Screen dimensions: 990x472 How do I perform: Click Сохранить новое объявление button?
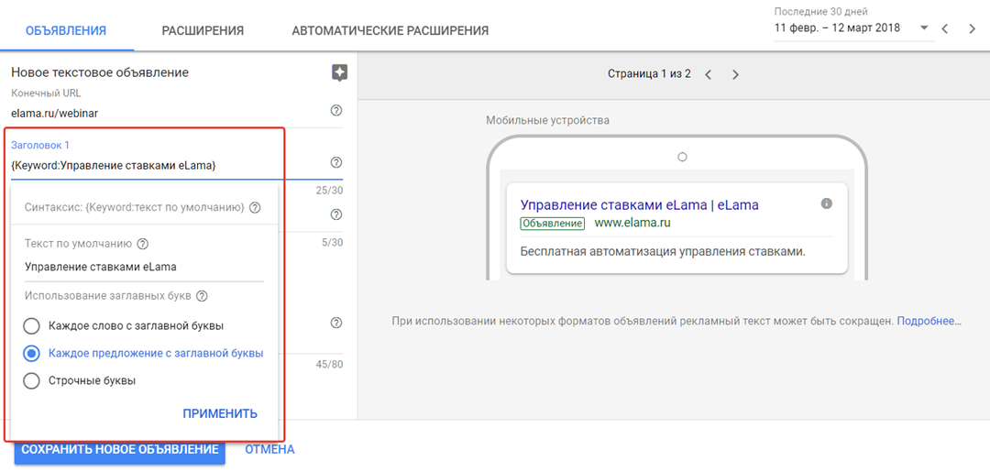click(x=119, y=449)
